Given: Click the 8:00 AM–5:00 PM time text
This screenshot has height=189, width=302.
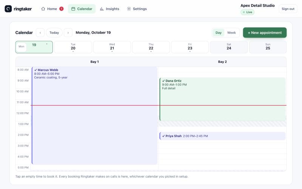Looking at the screenshot, I should [x=47, y=74].
